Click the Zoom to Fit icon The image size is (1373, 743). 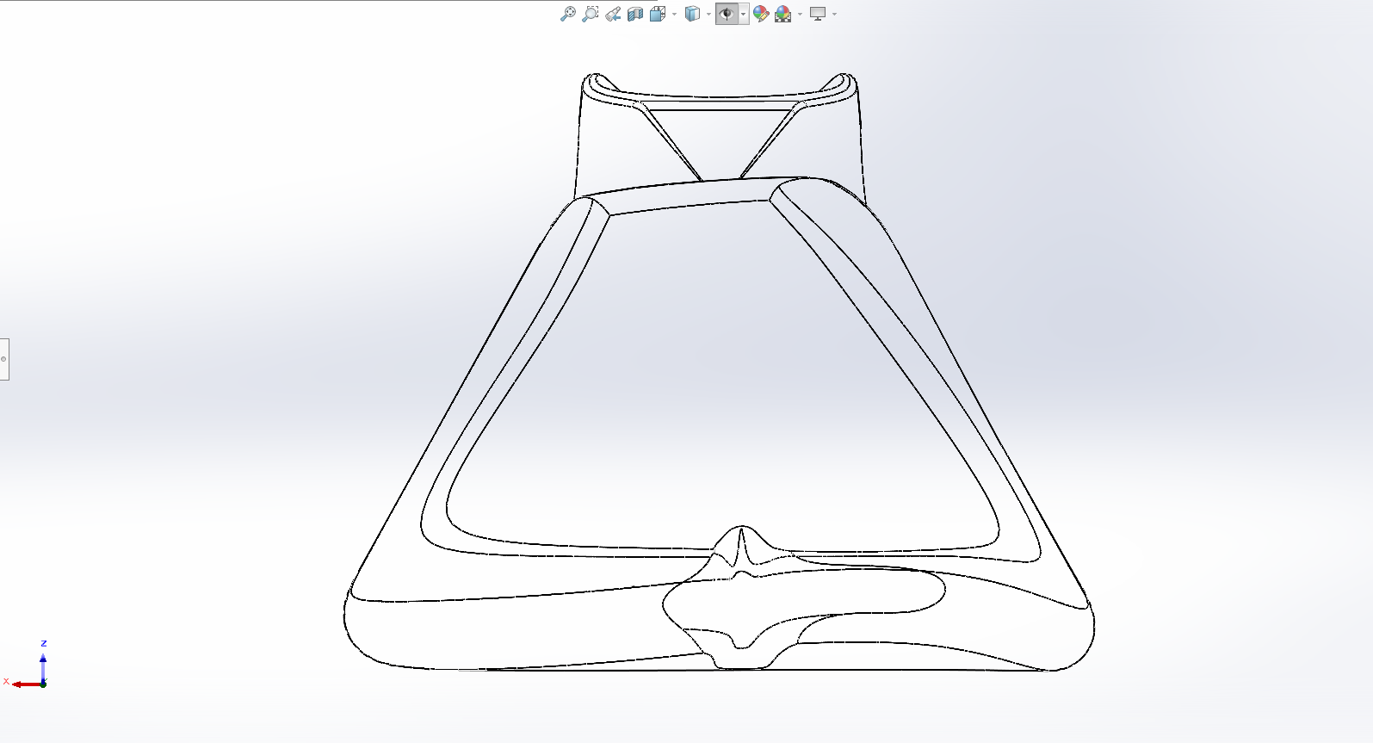point(568,14)
